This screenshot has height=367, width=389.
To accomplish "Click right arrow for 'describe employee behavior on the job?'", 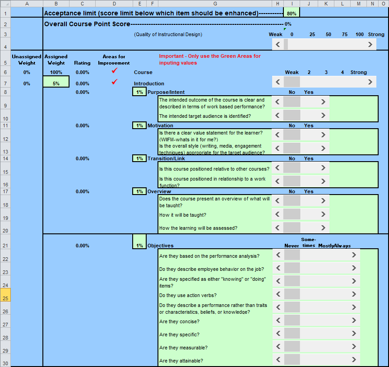I will click(x=354, y=268).
